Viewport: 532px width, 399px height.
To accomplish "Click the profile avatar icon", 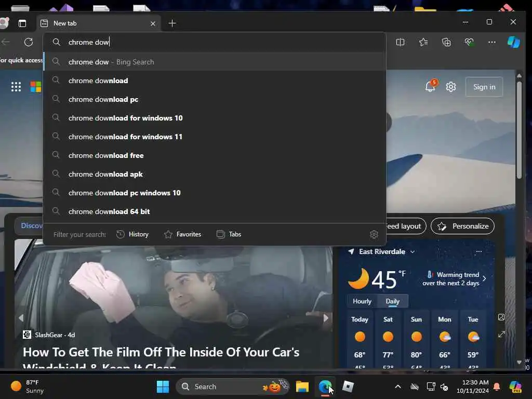I will [4, 23].
